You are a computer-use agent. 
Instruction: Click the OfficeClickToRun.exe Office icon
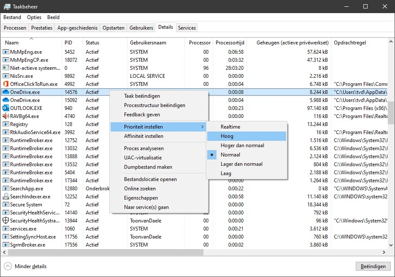point(6,84)
